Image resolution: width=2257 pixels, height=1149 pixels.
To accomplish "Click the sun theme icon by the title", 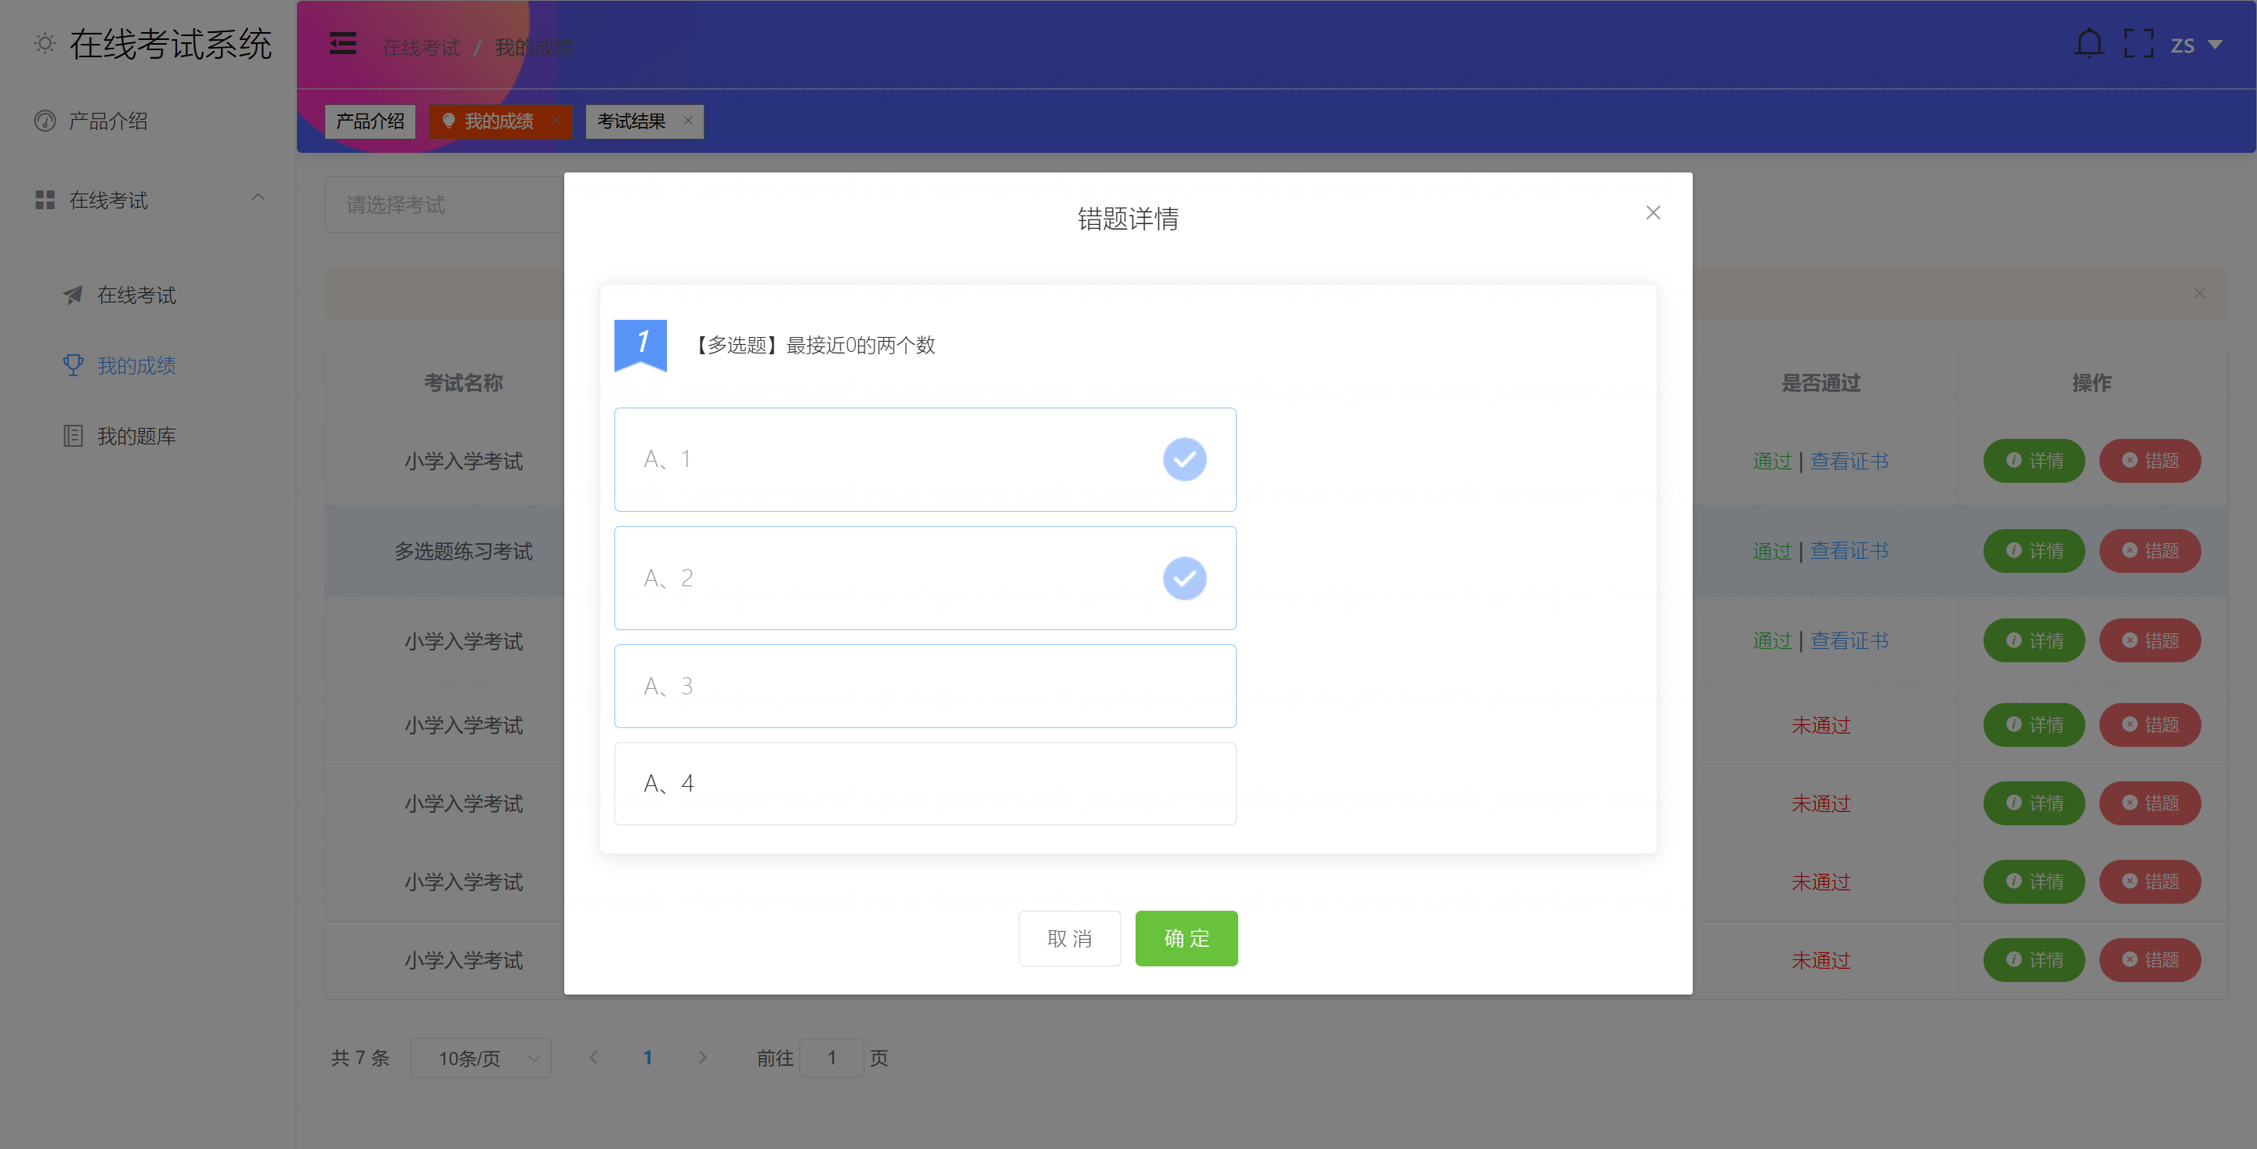I will [x=45, y=44].
